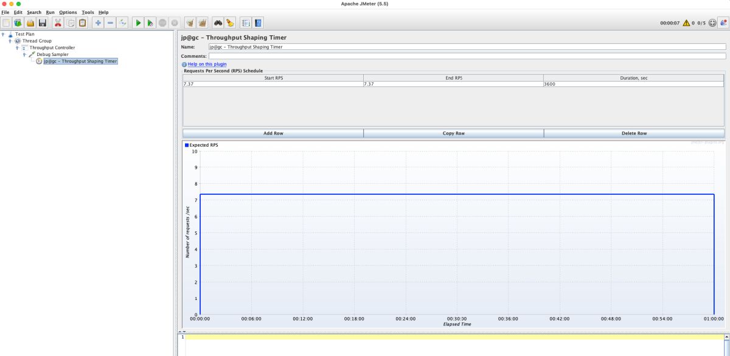The height and width of the screenshot is (356, 730).
Task: Open the Help menu
Action: click(x=103, y=12)
